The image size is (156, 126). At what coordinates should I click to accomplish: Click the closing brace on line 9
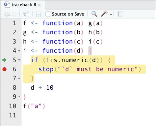point(25,97)
